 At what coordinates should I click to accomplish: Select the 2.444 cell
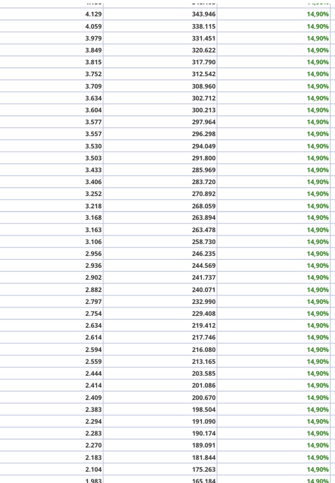(94, 373)
